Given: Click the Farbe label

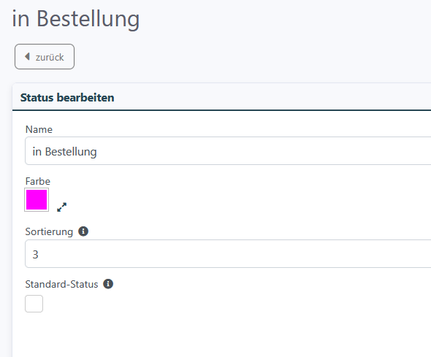Looking at the screenshot, I should (x=38, y=181).
